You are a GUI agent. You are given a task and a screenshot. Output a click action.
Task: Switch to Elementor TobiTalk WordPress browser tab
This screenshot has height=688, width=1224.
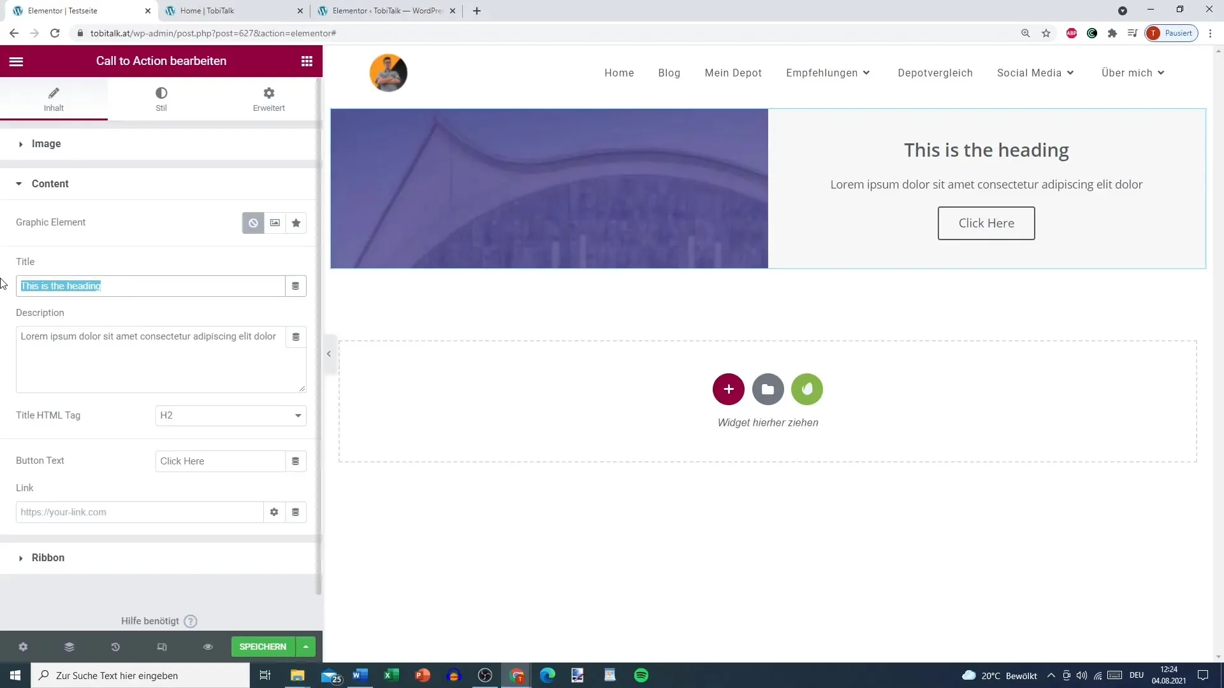click(x=386, y=11)
